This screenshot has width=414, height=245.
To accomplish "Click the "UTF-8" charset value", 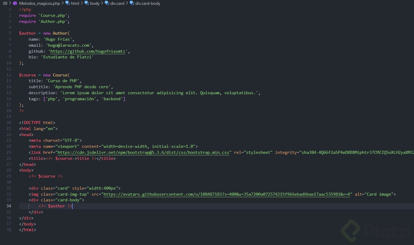I will pos(71,141).
